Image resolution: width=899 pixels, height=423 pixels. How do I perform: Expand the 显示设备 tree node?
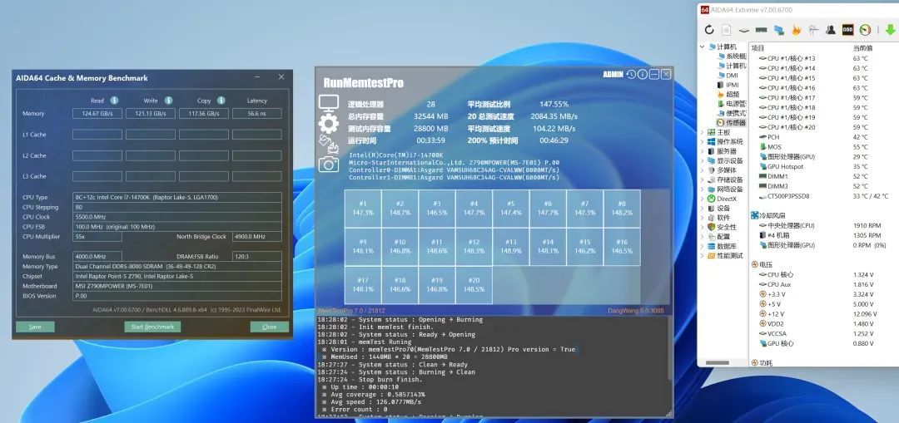703,161
